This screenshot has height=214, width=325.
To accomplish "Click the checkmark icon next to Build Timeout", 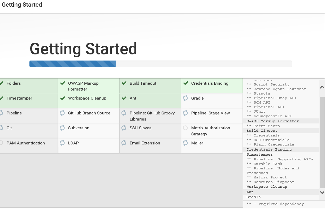I will [x=124, y=83].
